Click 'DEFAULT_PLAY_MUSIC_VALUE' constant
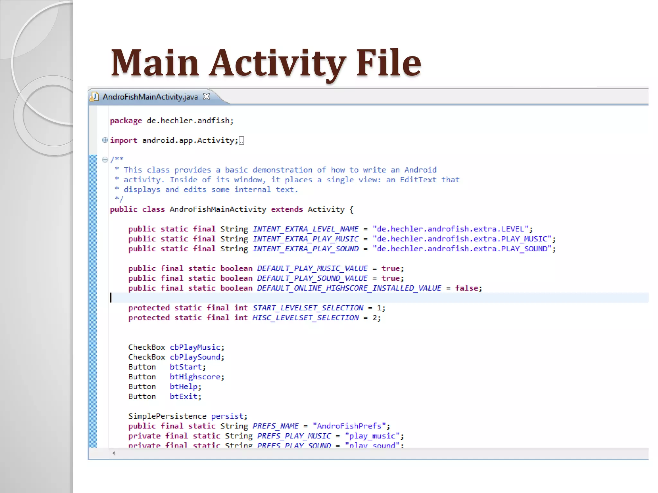This screenshot has height=493, width=658. pos(312,269)
